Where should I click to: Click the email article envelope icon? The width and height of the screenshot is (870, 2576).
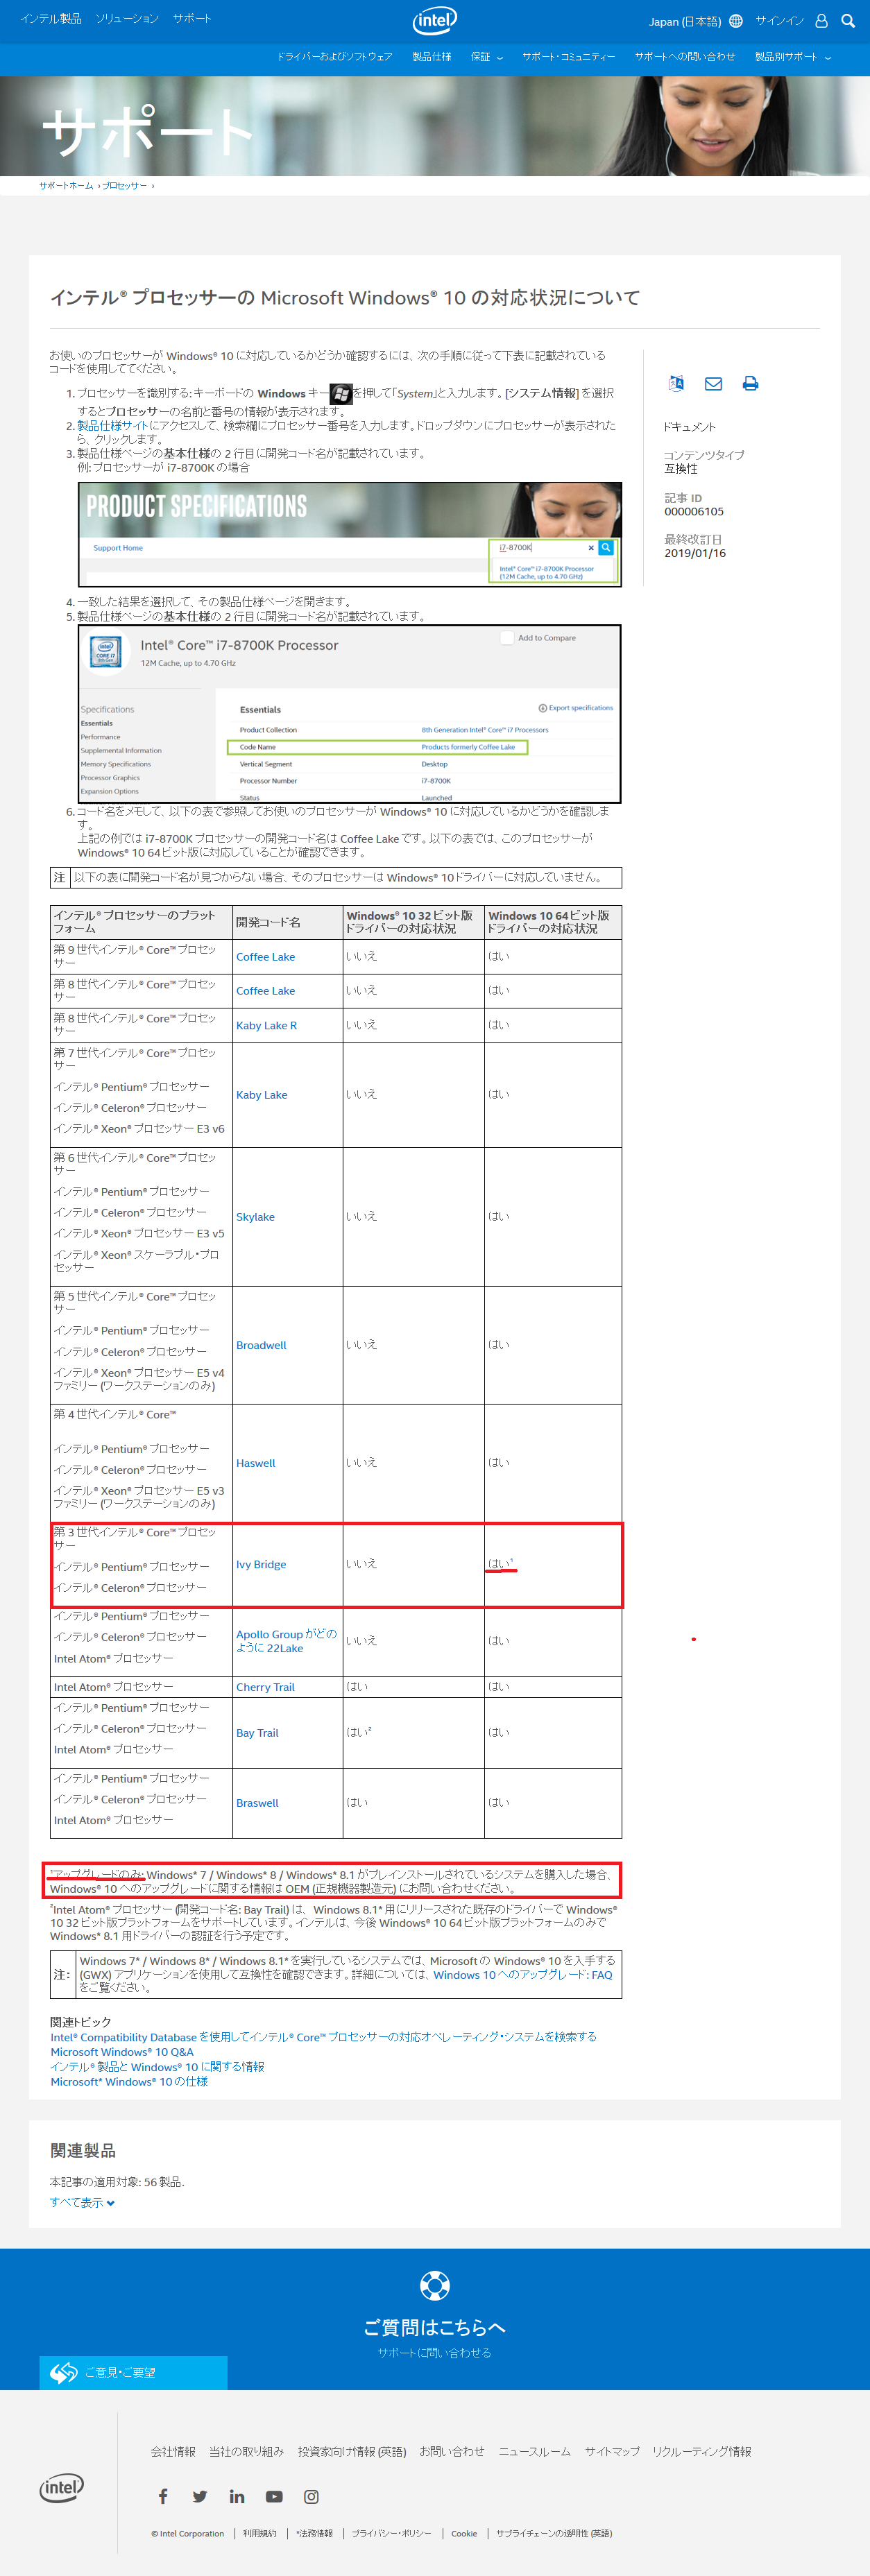(x=713, y=384)
